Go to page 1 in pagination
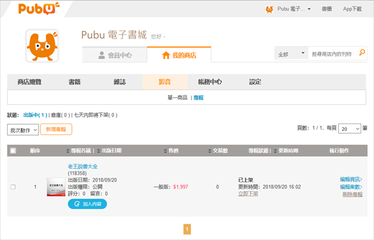Screen dimensions: 374x240 point(187,229)
